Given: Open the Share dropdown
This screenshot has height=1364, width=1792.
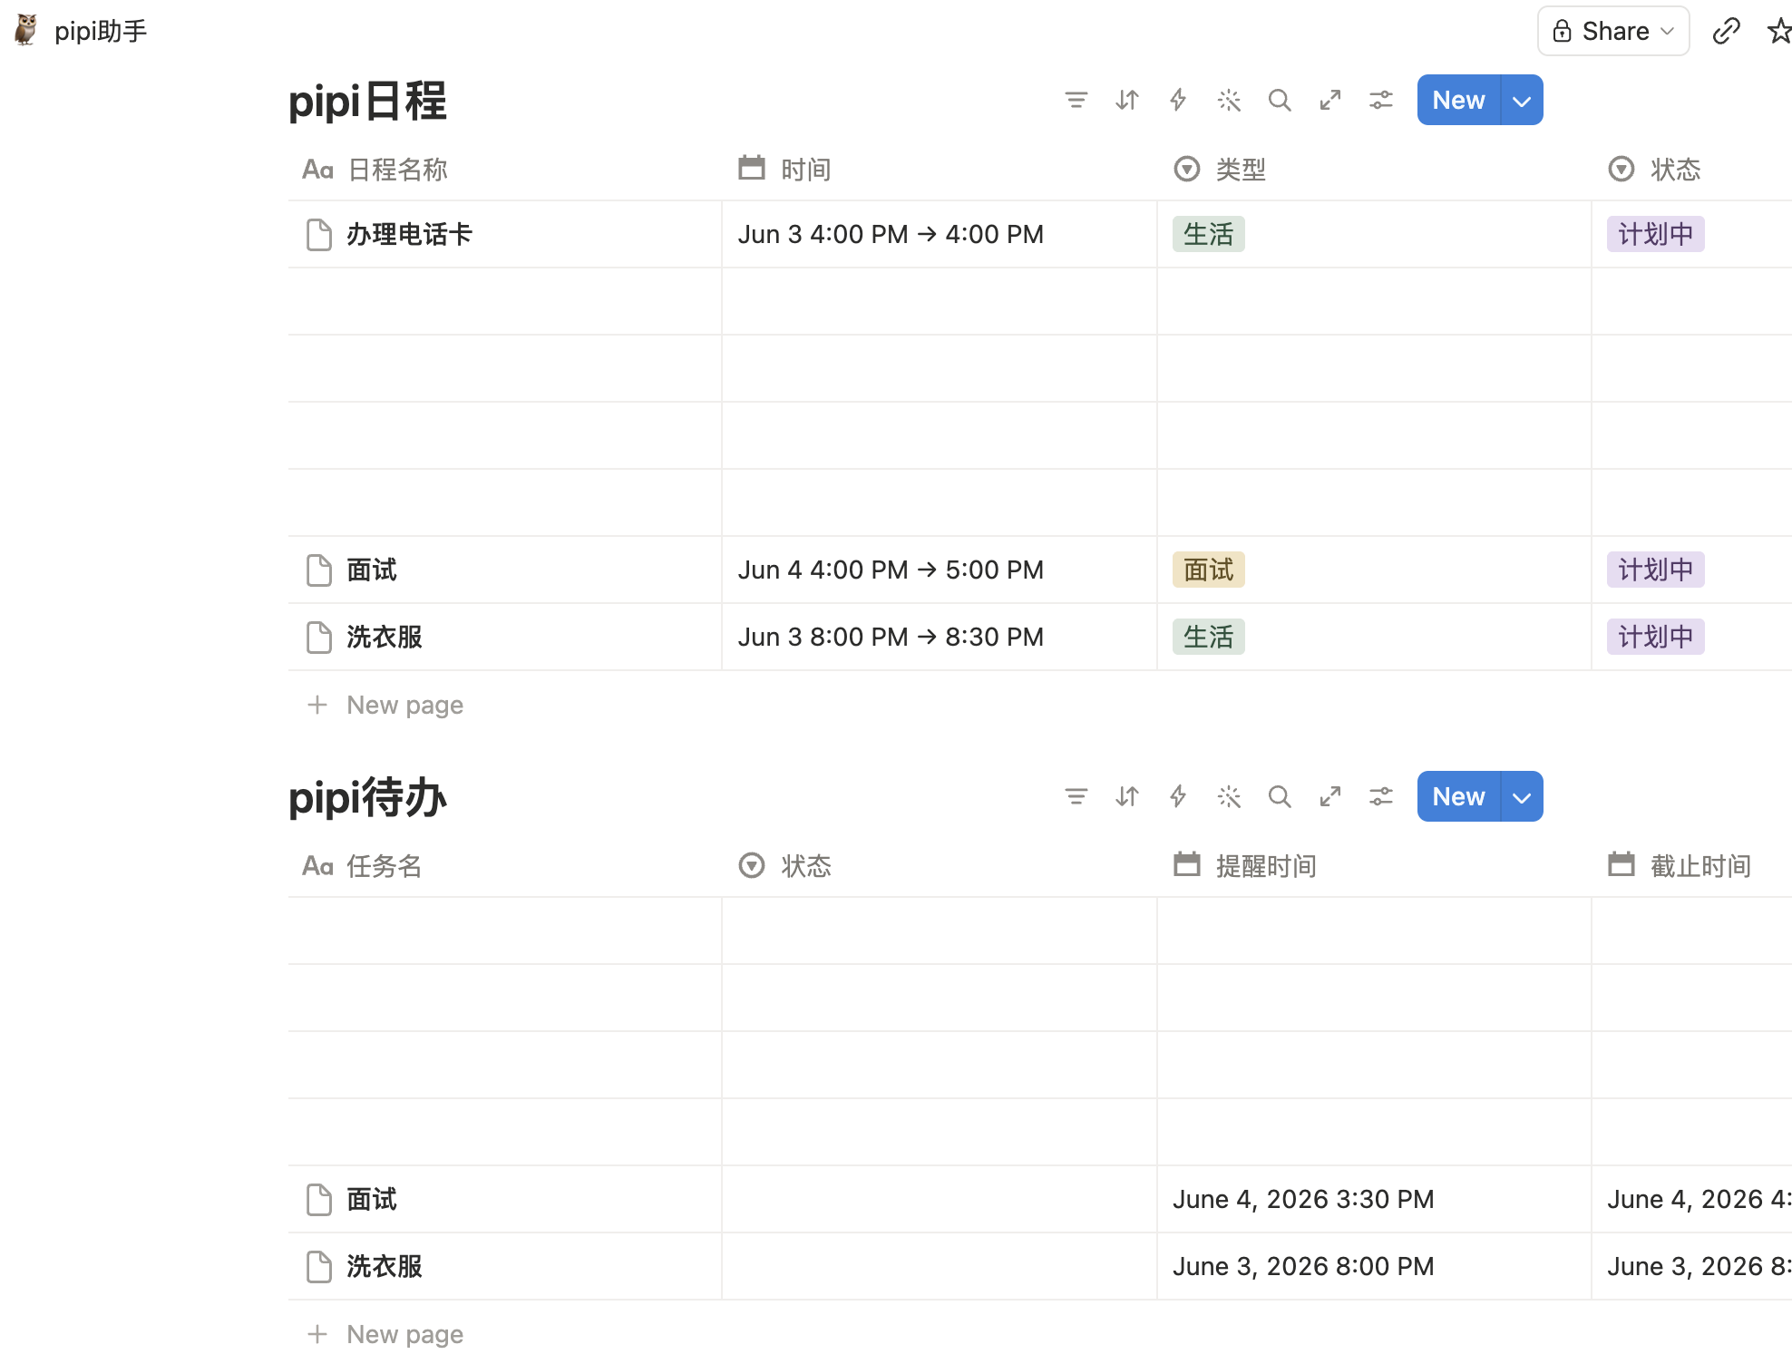Looking at the screenshot, I should (x=1613, y=31).
